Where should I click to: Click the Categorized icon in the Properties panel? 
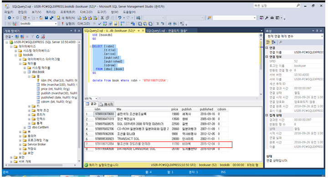pos(268,42)
